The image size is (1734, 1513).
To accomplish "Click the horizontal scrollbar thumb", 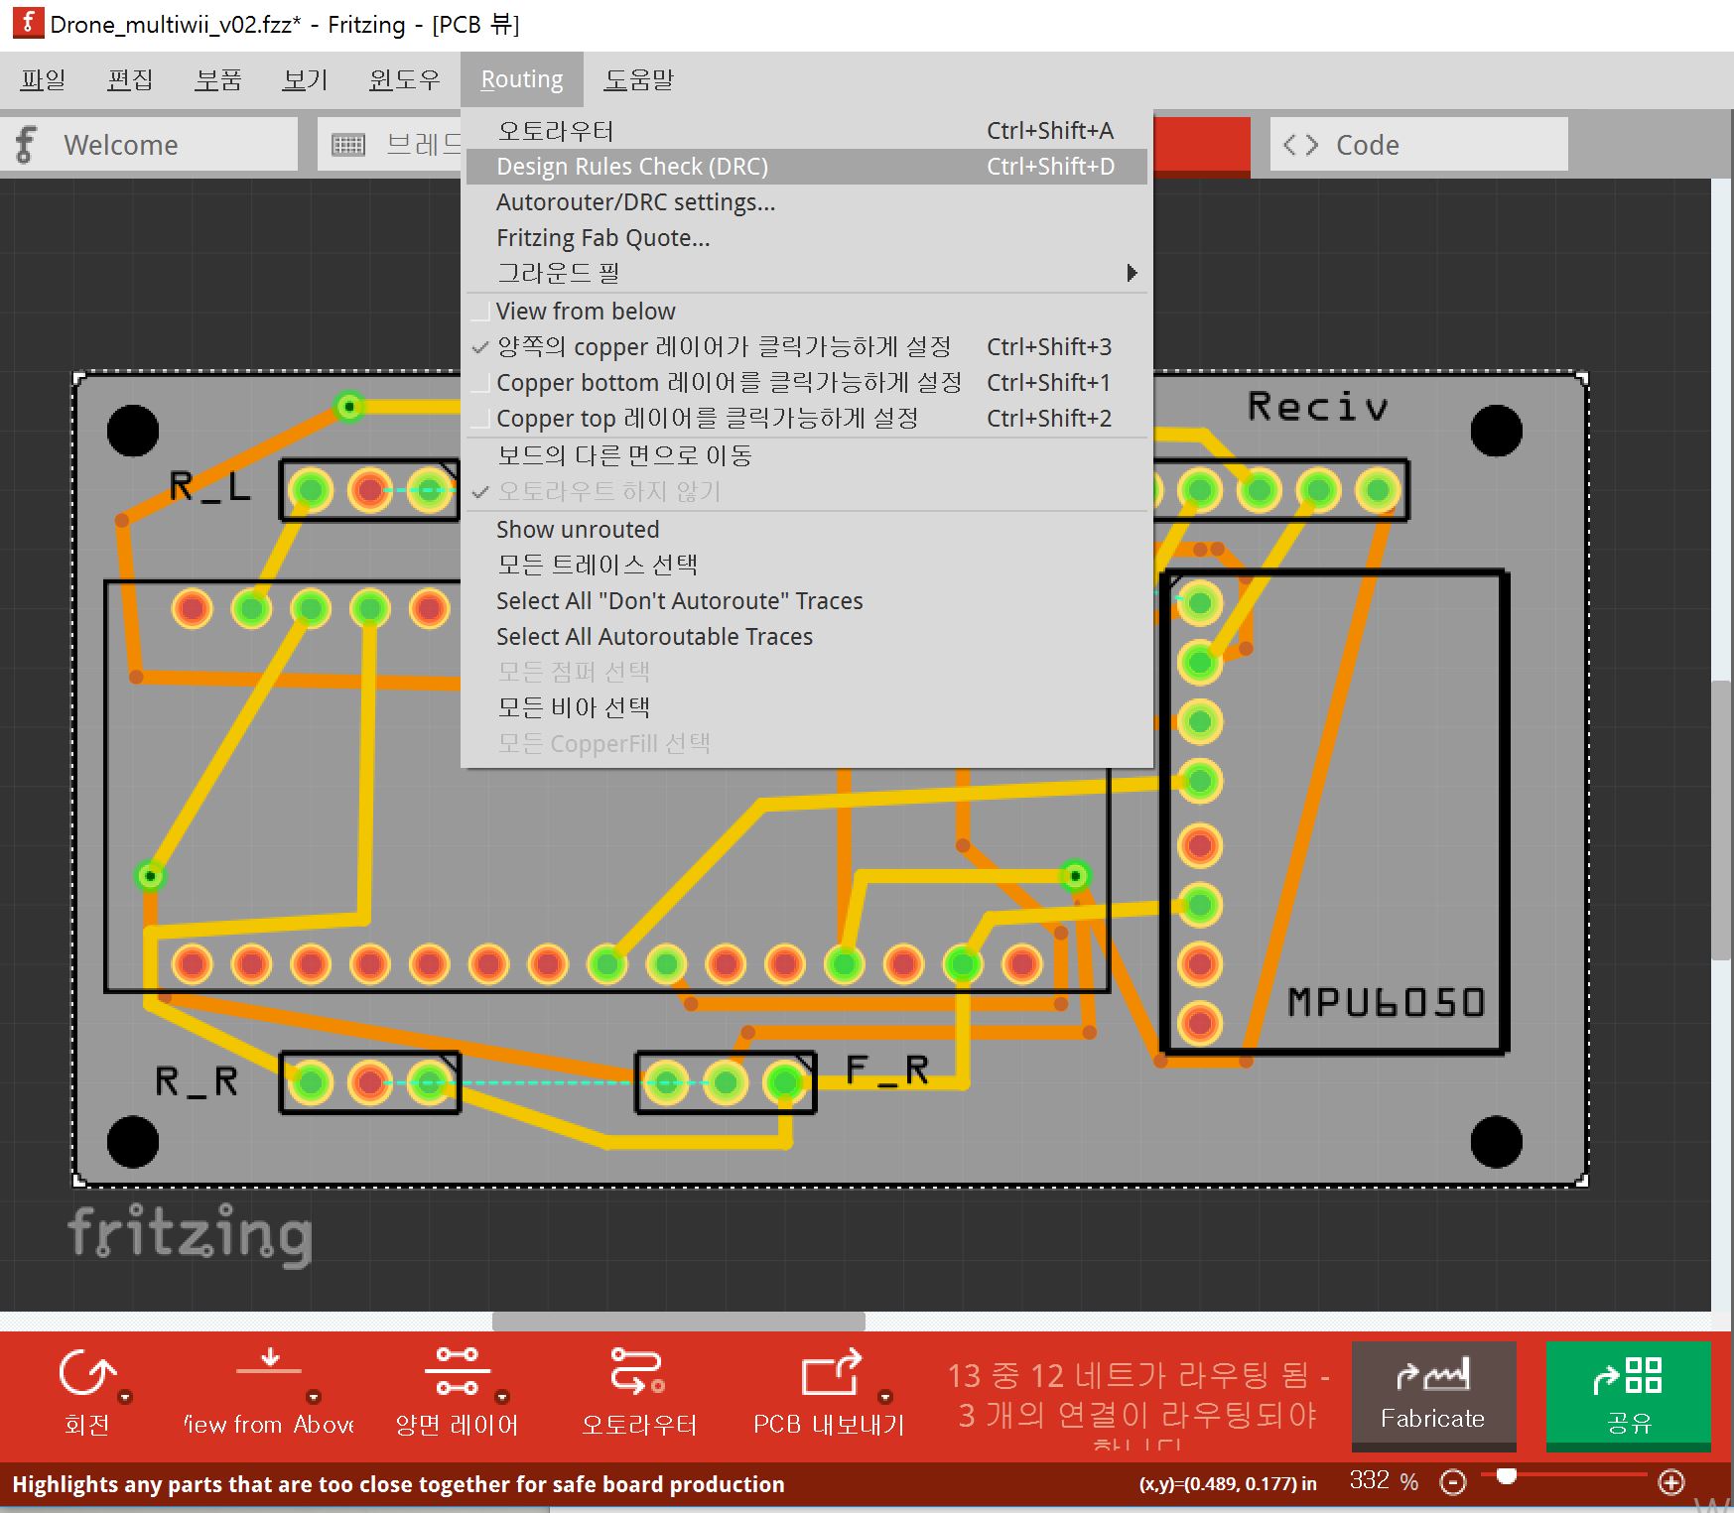I will pos(679,1322).
